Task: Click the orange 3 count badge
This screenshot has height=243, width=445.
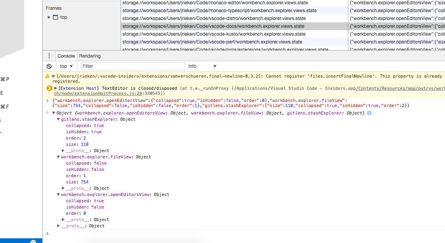Action: coord(49,89)
